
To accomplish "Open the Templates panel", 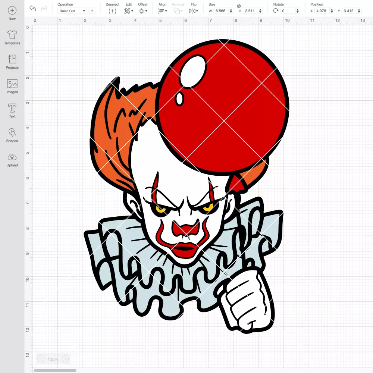I will pyautogui.click(x=12, y=38).
